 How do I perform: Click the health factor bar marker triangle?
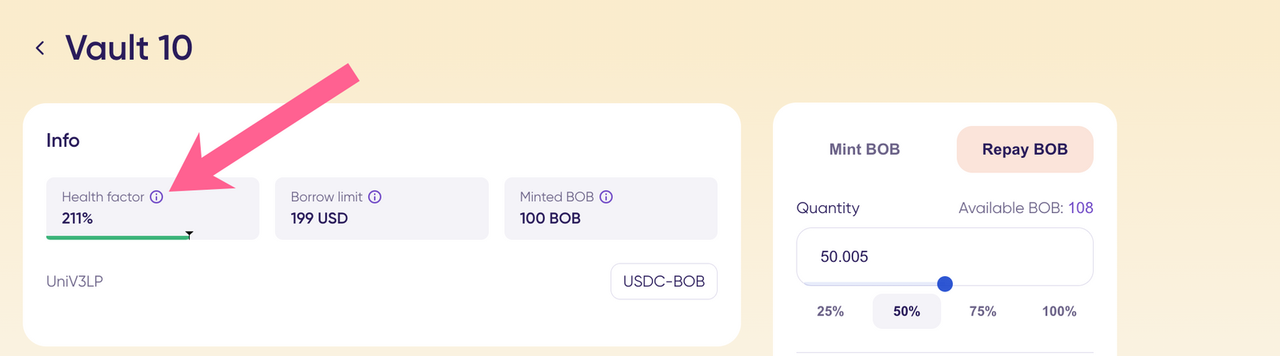click(189, 234)
